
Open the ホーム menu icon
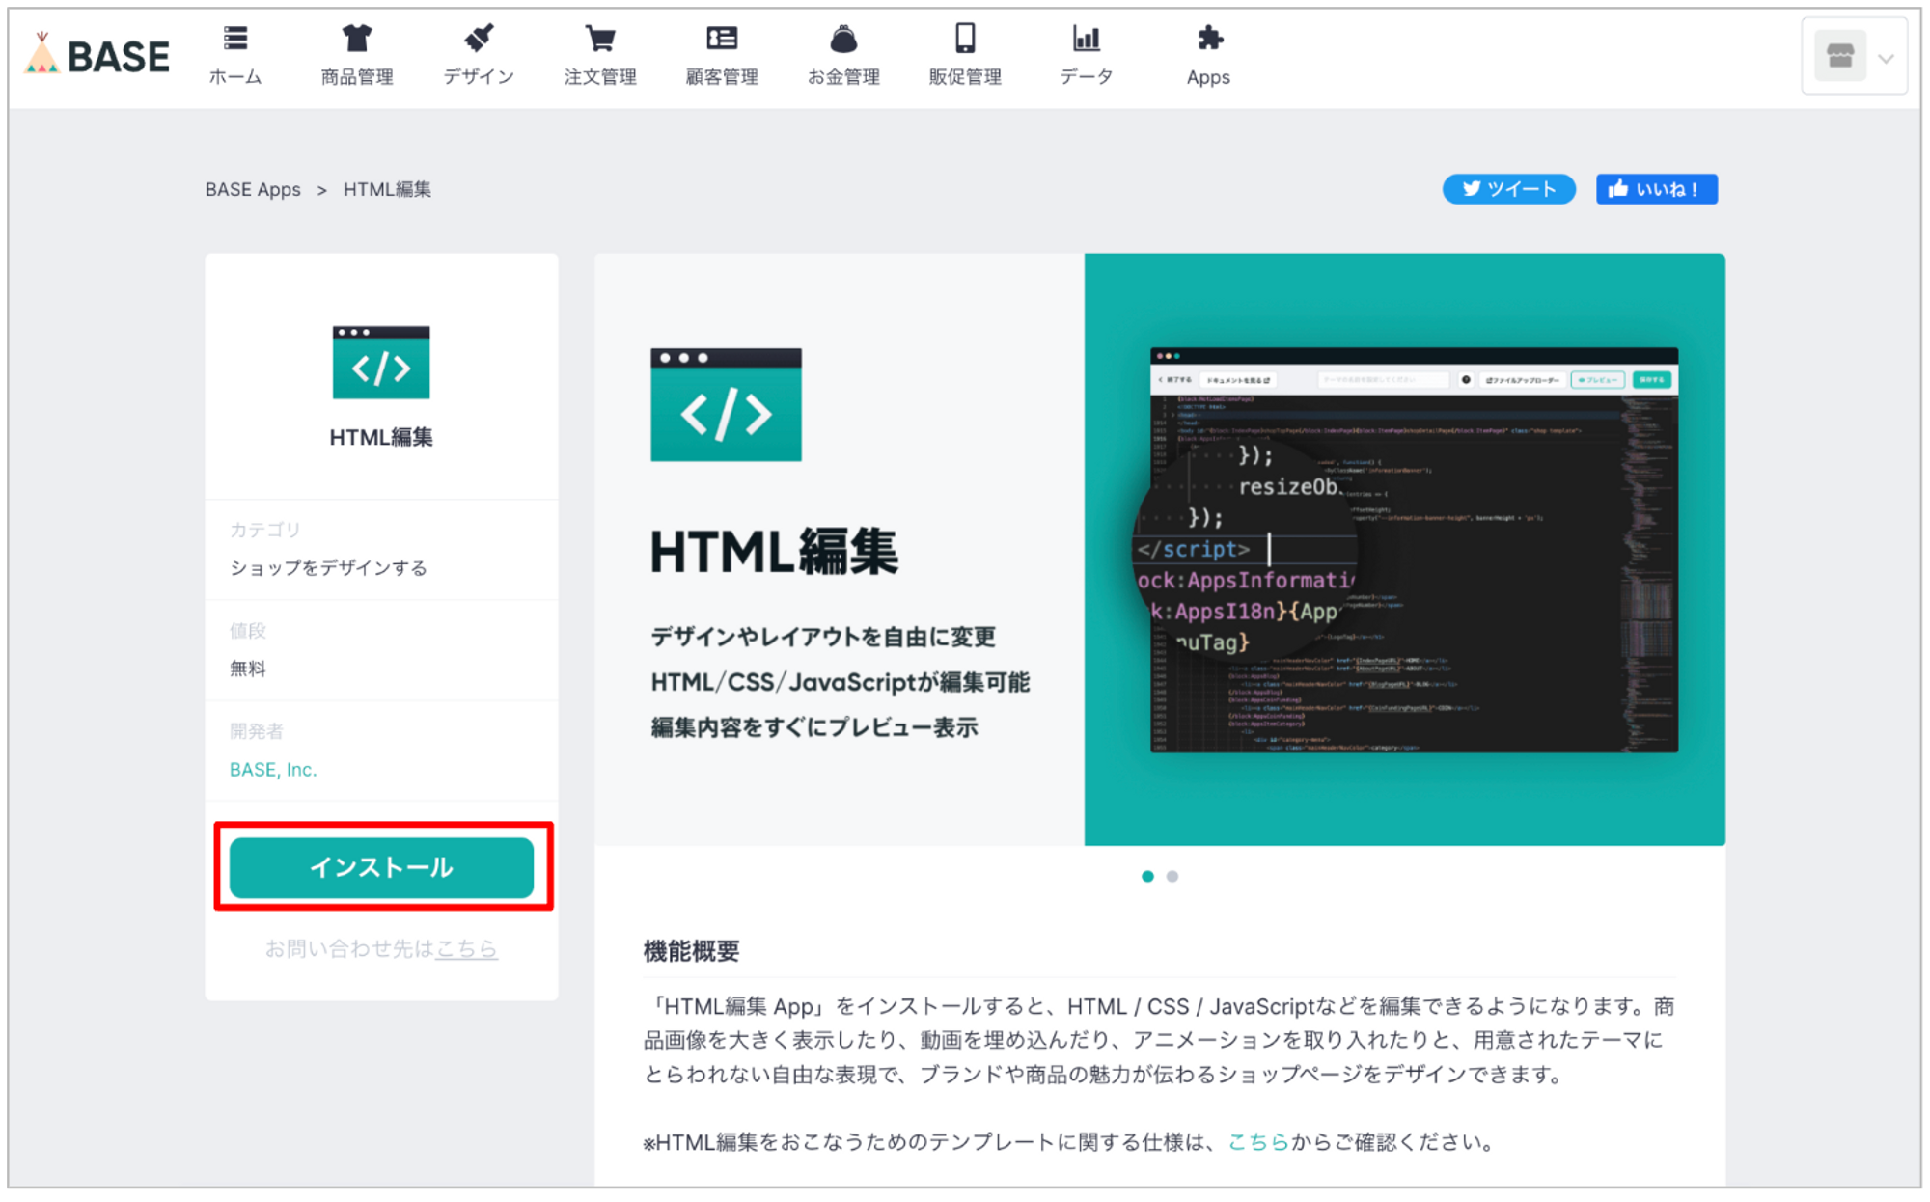coord(235,38)
